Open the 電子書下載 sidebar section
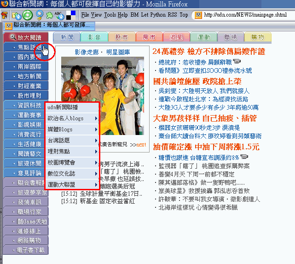 [x=26, y=250]
